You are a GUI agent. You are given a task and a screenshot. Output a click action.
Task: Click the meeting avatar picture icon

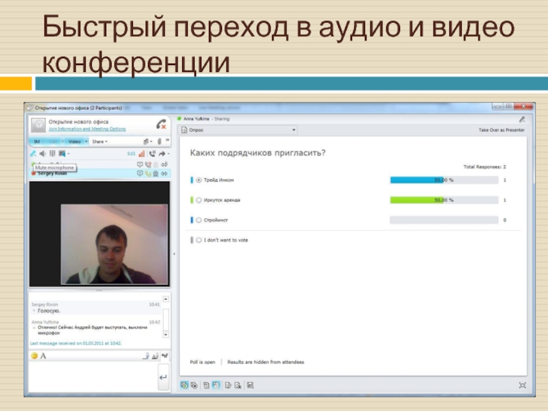38,125
